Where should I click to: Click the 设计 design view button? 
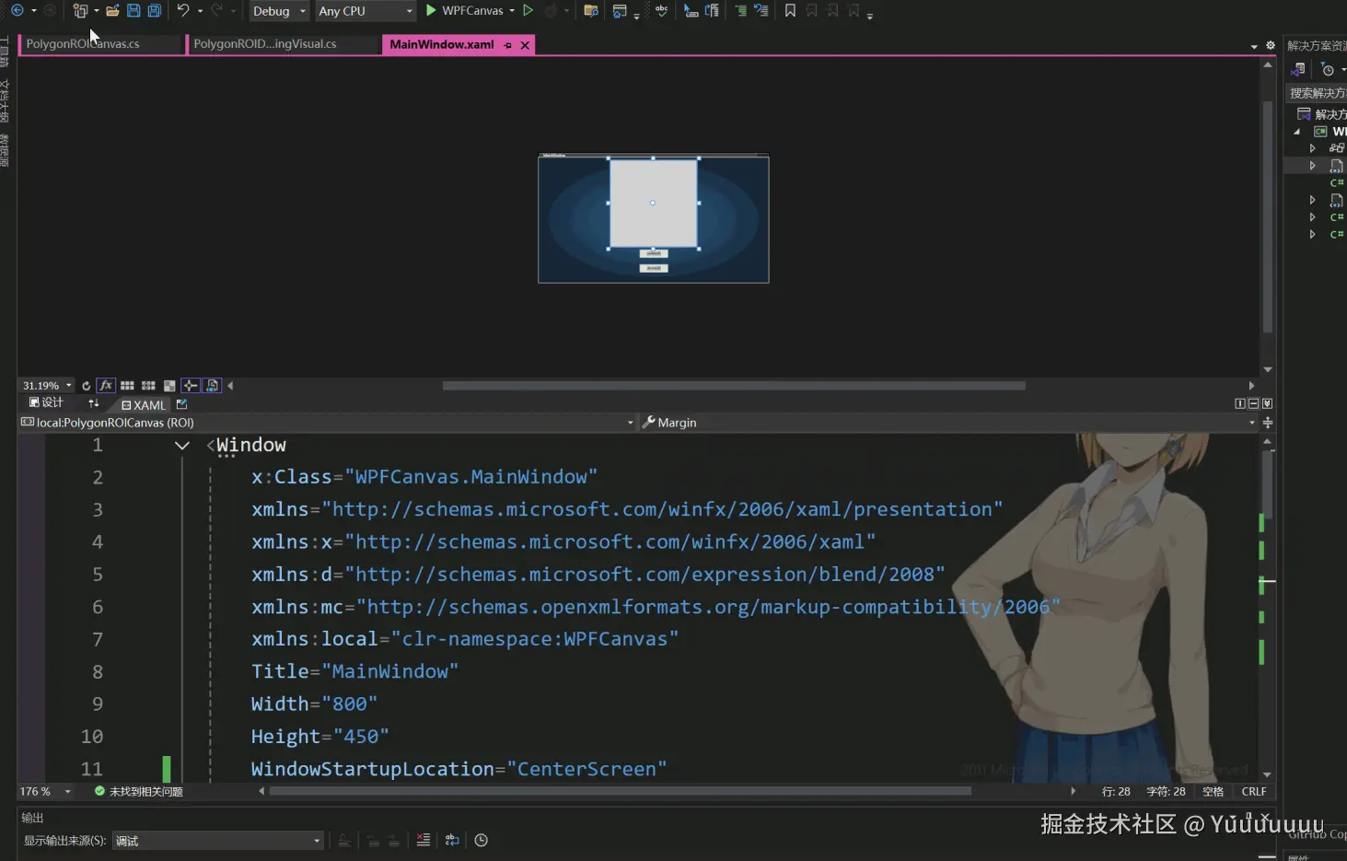(47, 403)
